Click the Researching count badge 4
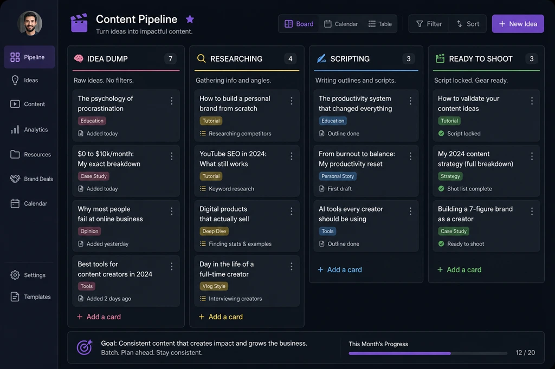 coord(291,58)
